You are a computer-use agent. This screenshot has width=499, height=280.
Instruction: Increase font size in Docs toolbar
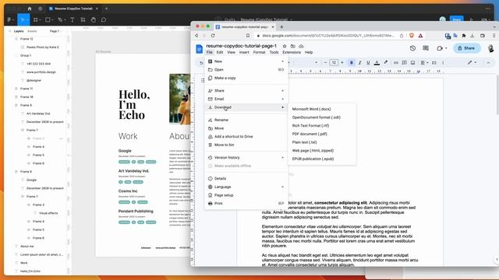click(342, 63)
